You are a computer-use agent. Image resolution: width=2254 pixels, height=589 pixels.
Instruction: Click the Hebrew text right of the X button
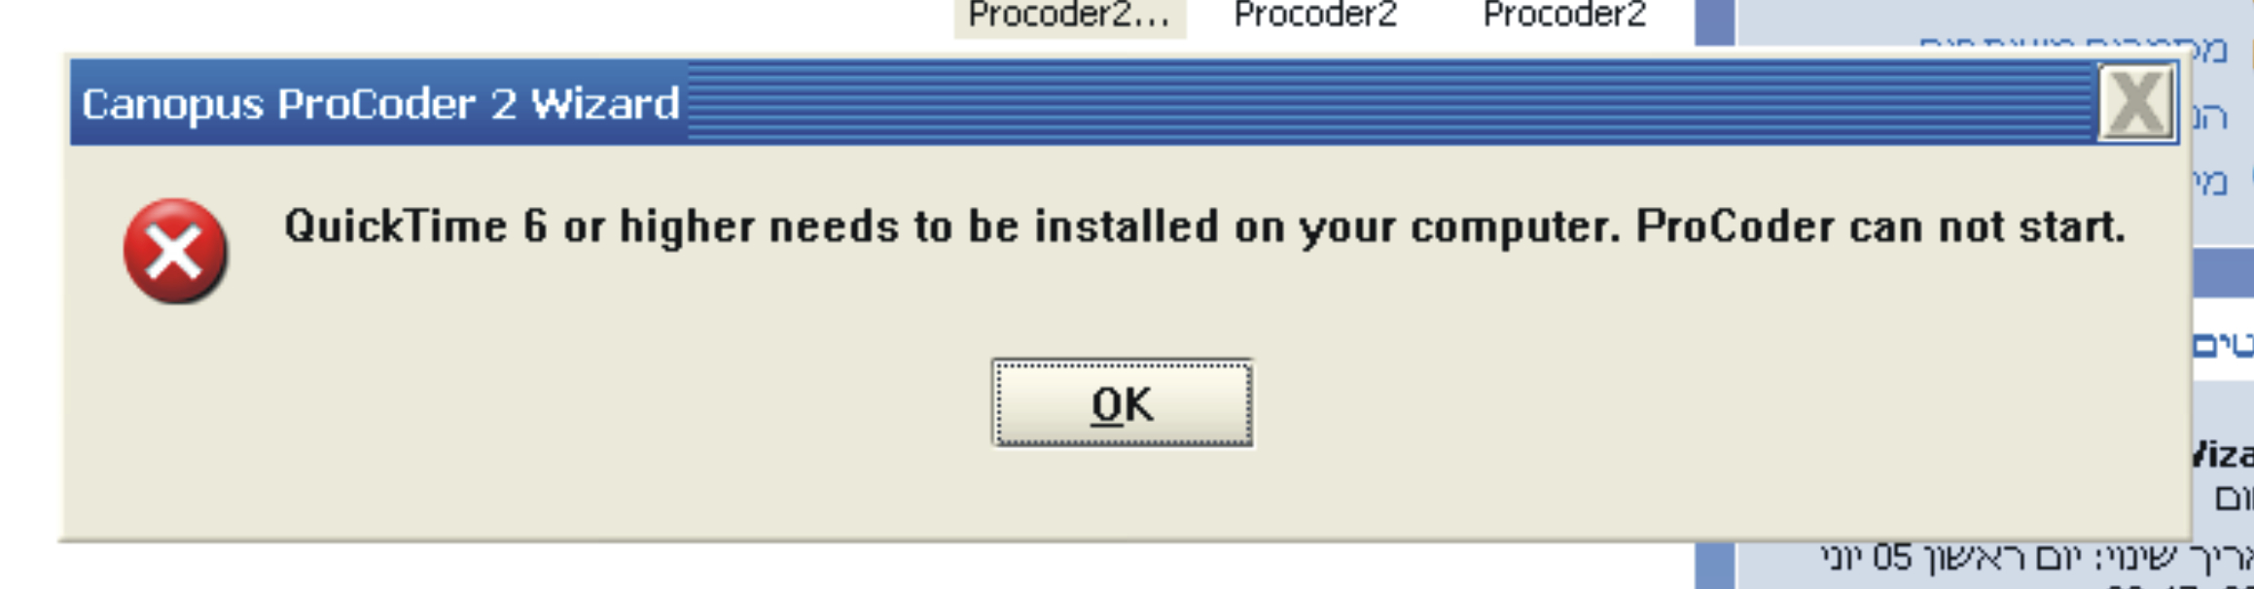[2209, 118]
